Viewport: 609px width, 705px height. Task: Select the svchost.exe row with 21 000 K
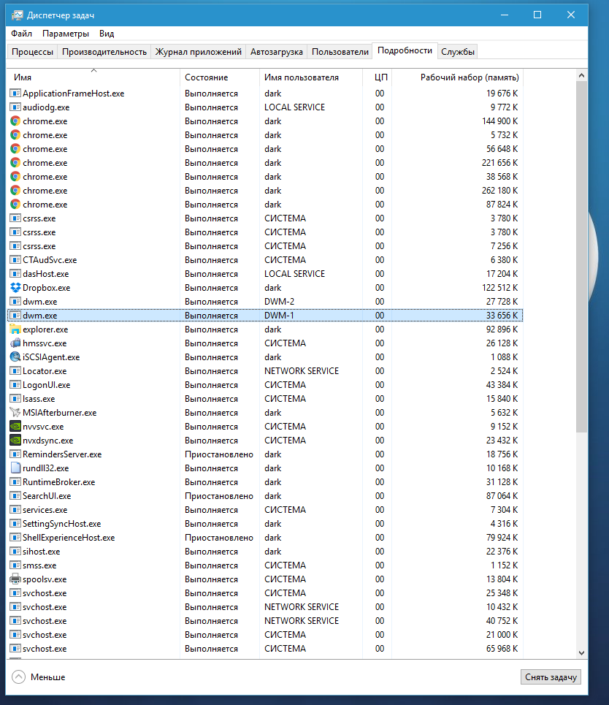pyautogui.click(x=265, y=635)
